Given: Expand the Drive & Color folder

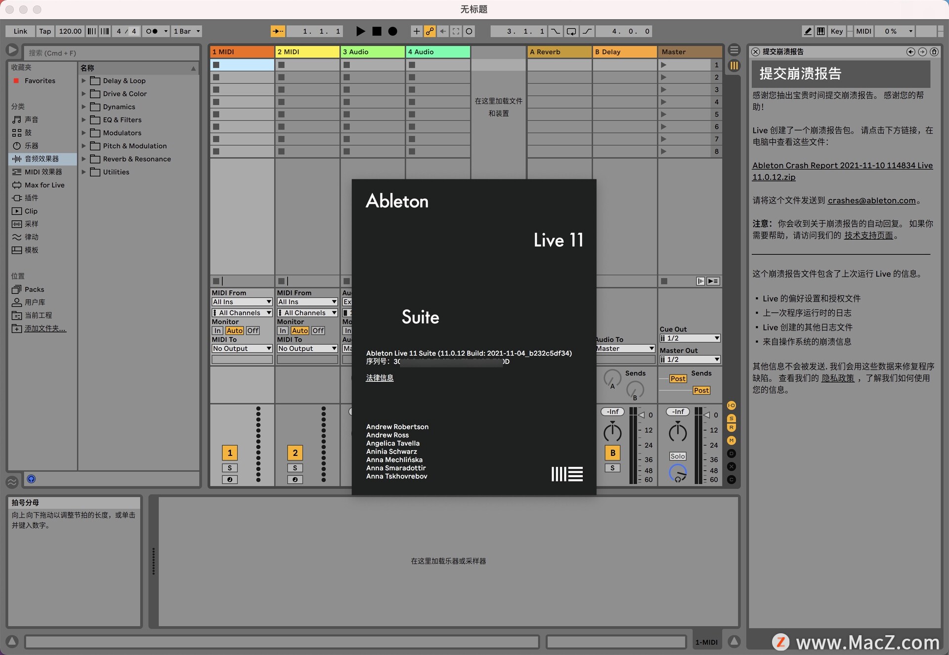Looking at the screenshot, I should (84, 93).
